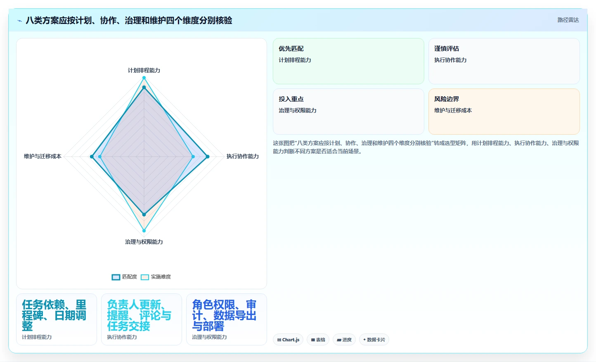
Task: Click the main title 八类方案应按计划 heading text
Action: click(x=129, y=20)
